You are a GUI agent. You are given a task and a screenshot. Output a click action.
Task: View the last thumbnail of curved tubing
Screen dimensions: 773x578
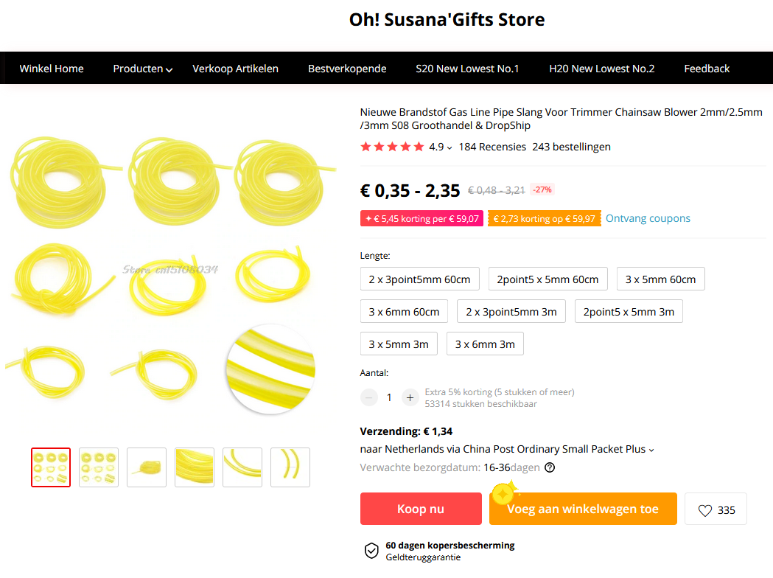tap(290, 467)
